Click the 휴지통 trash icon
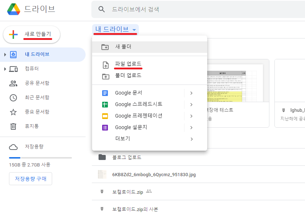 tap(13, 126)
